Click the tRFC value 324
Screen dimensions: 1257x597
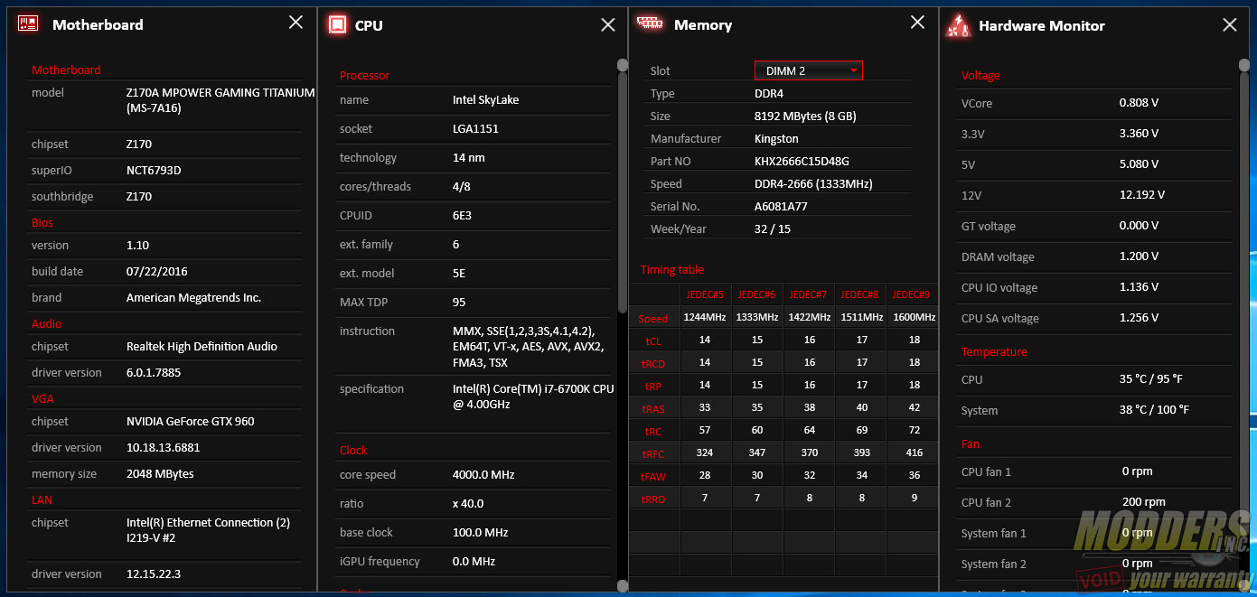(x=706, y=452)
